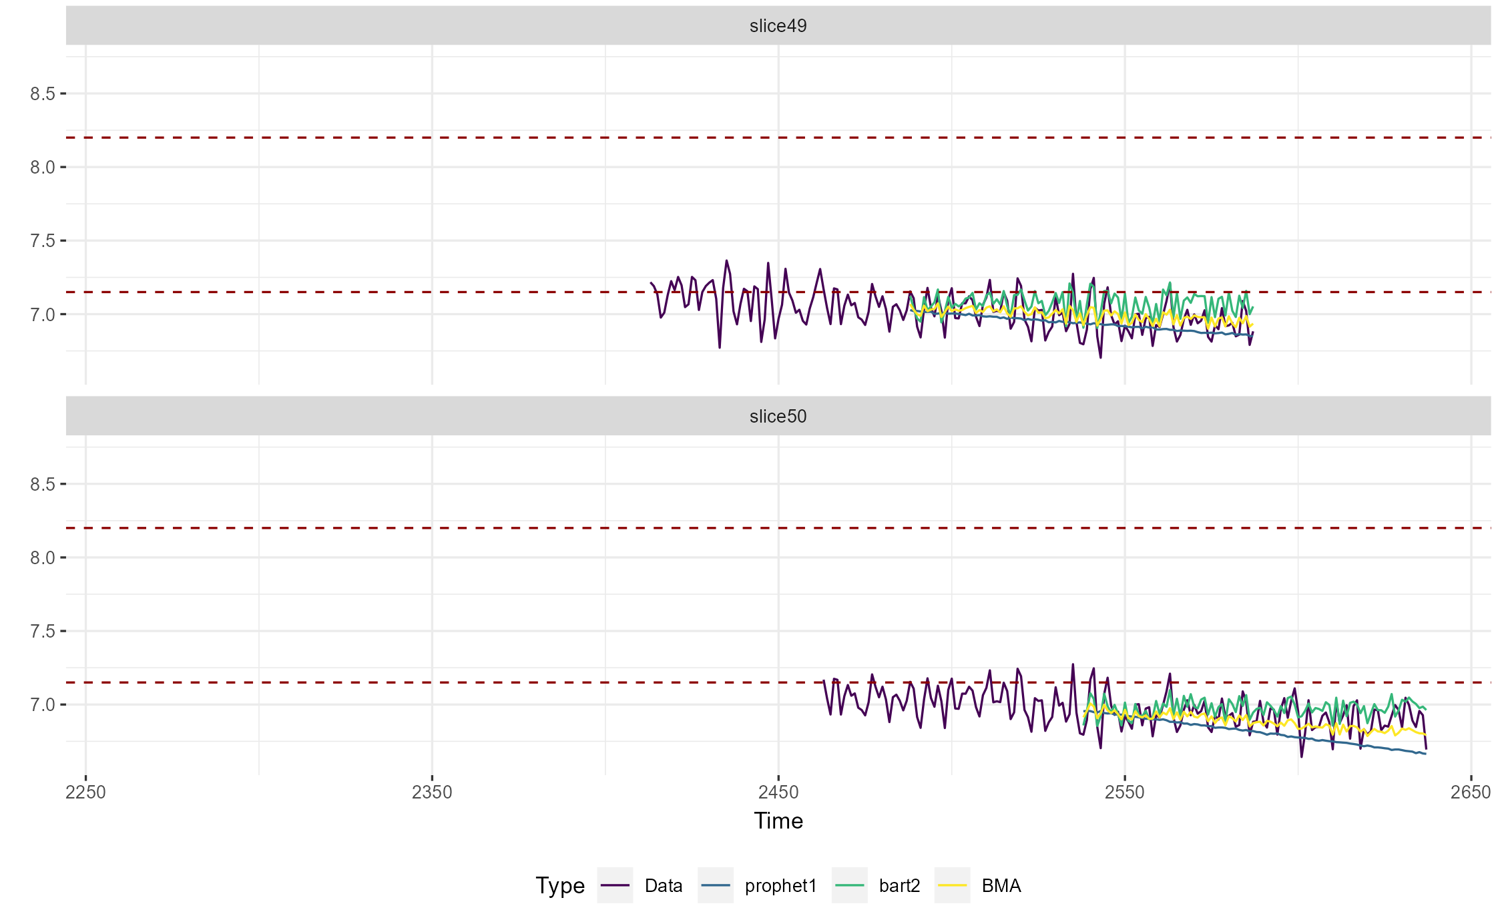This screenshot has height=914, width=1500.
Task: Click the 2250 x-axis tick label
Action: [85, 792]
